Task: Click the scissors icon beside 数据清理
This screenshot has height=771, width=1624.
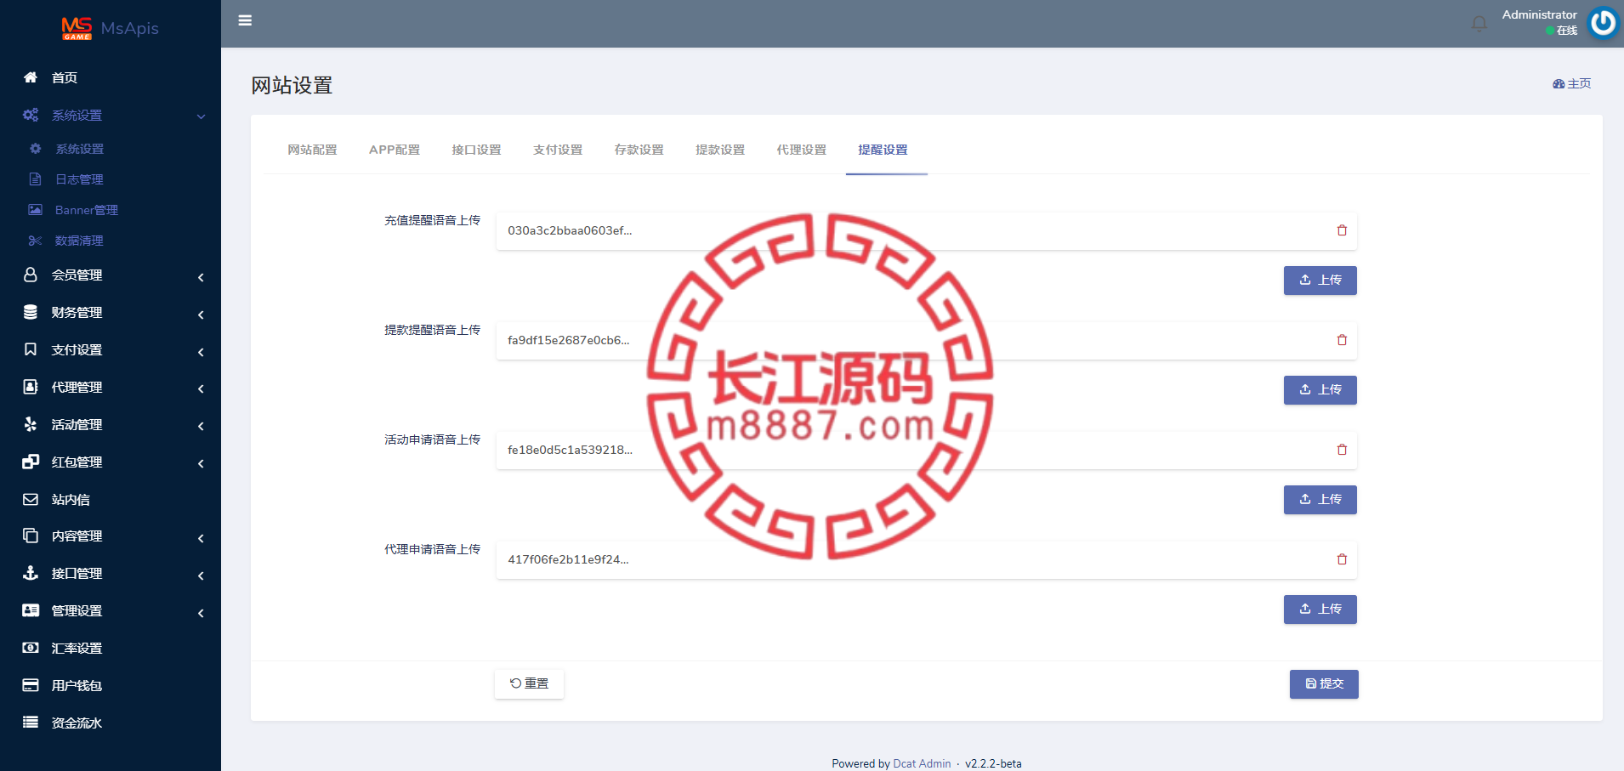Action: click(35, 241)
